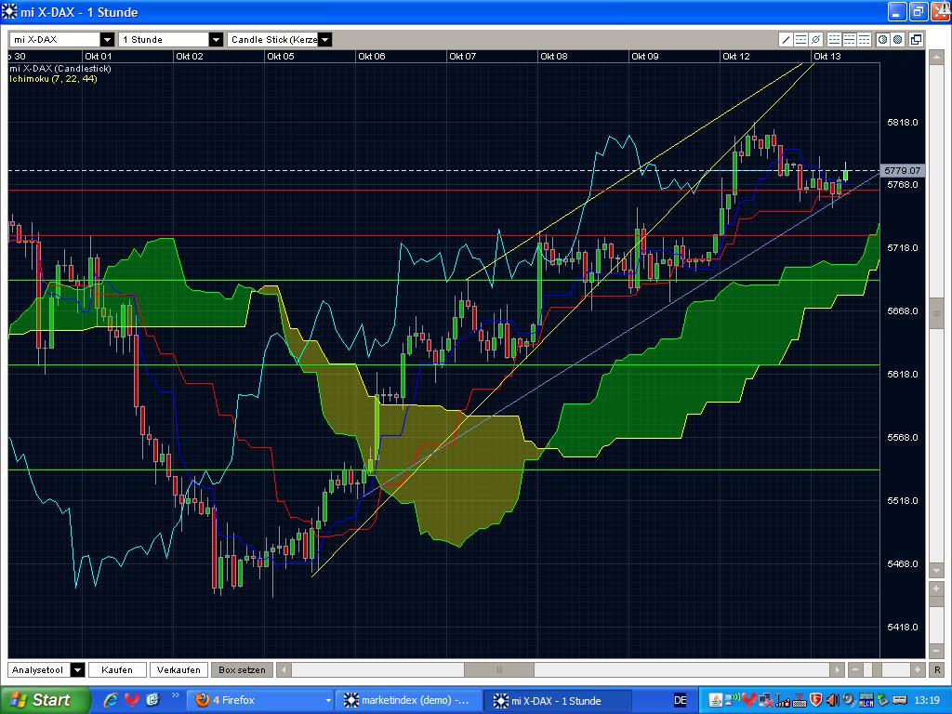Viewport: 952px width, 714px height.
Task: Click the R reset button bottom right
Action: tap(937, 669)
